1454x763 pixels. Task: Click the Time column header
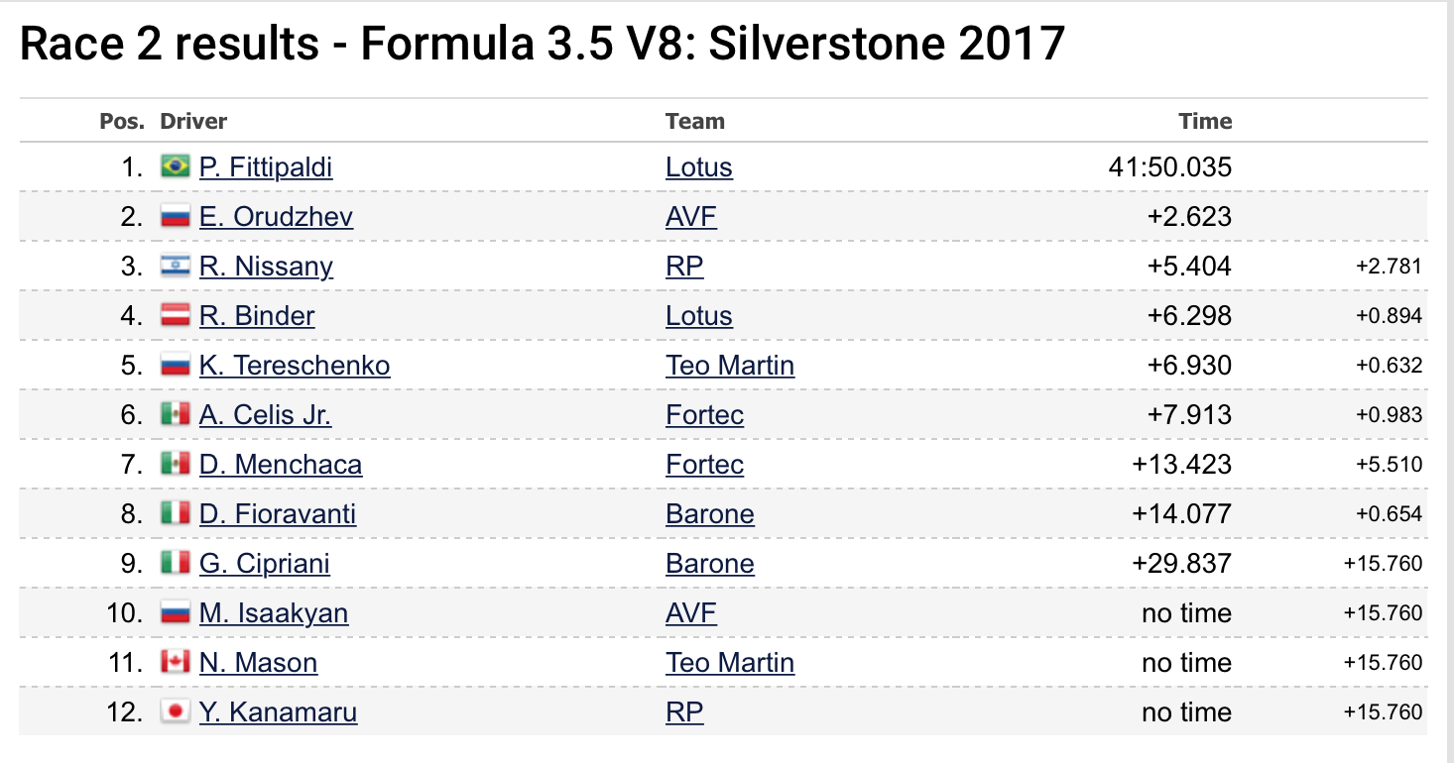(1205, 122)
